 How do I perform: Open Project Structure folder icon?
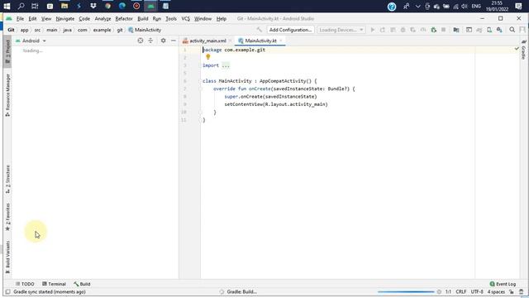click(x=456, y=30)
